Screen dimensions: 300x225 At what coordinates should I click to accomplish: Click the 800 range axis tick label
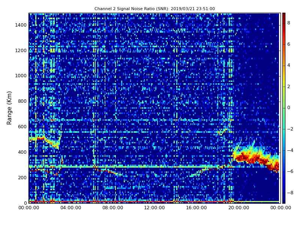pyautogui.click(x=22, y=101)
